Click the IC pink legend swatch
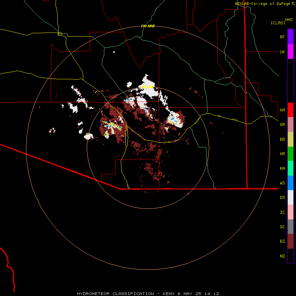The width and height of the screenshot is (296, 296). coord(290,212)
